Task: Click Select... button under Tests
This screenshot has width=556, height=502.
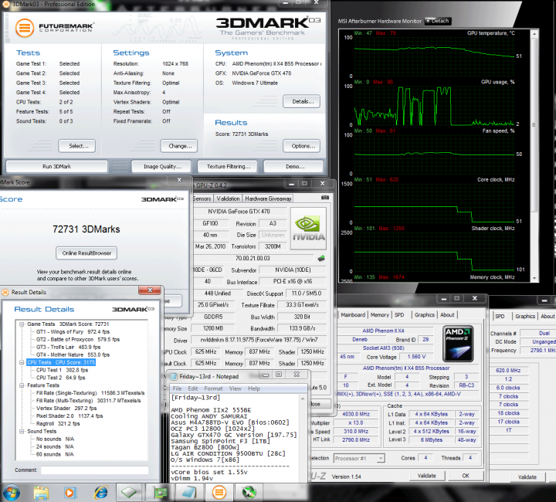Action: tap(77, 146)
